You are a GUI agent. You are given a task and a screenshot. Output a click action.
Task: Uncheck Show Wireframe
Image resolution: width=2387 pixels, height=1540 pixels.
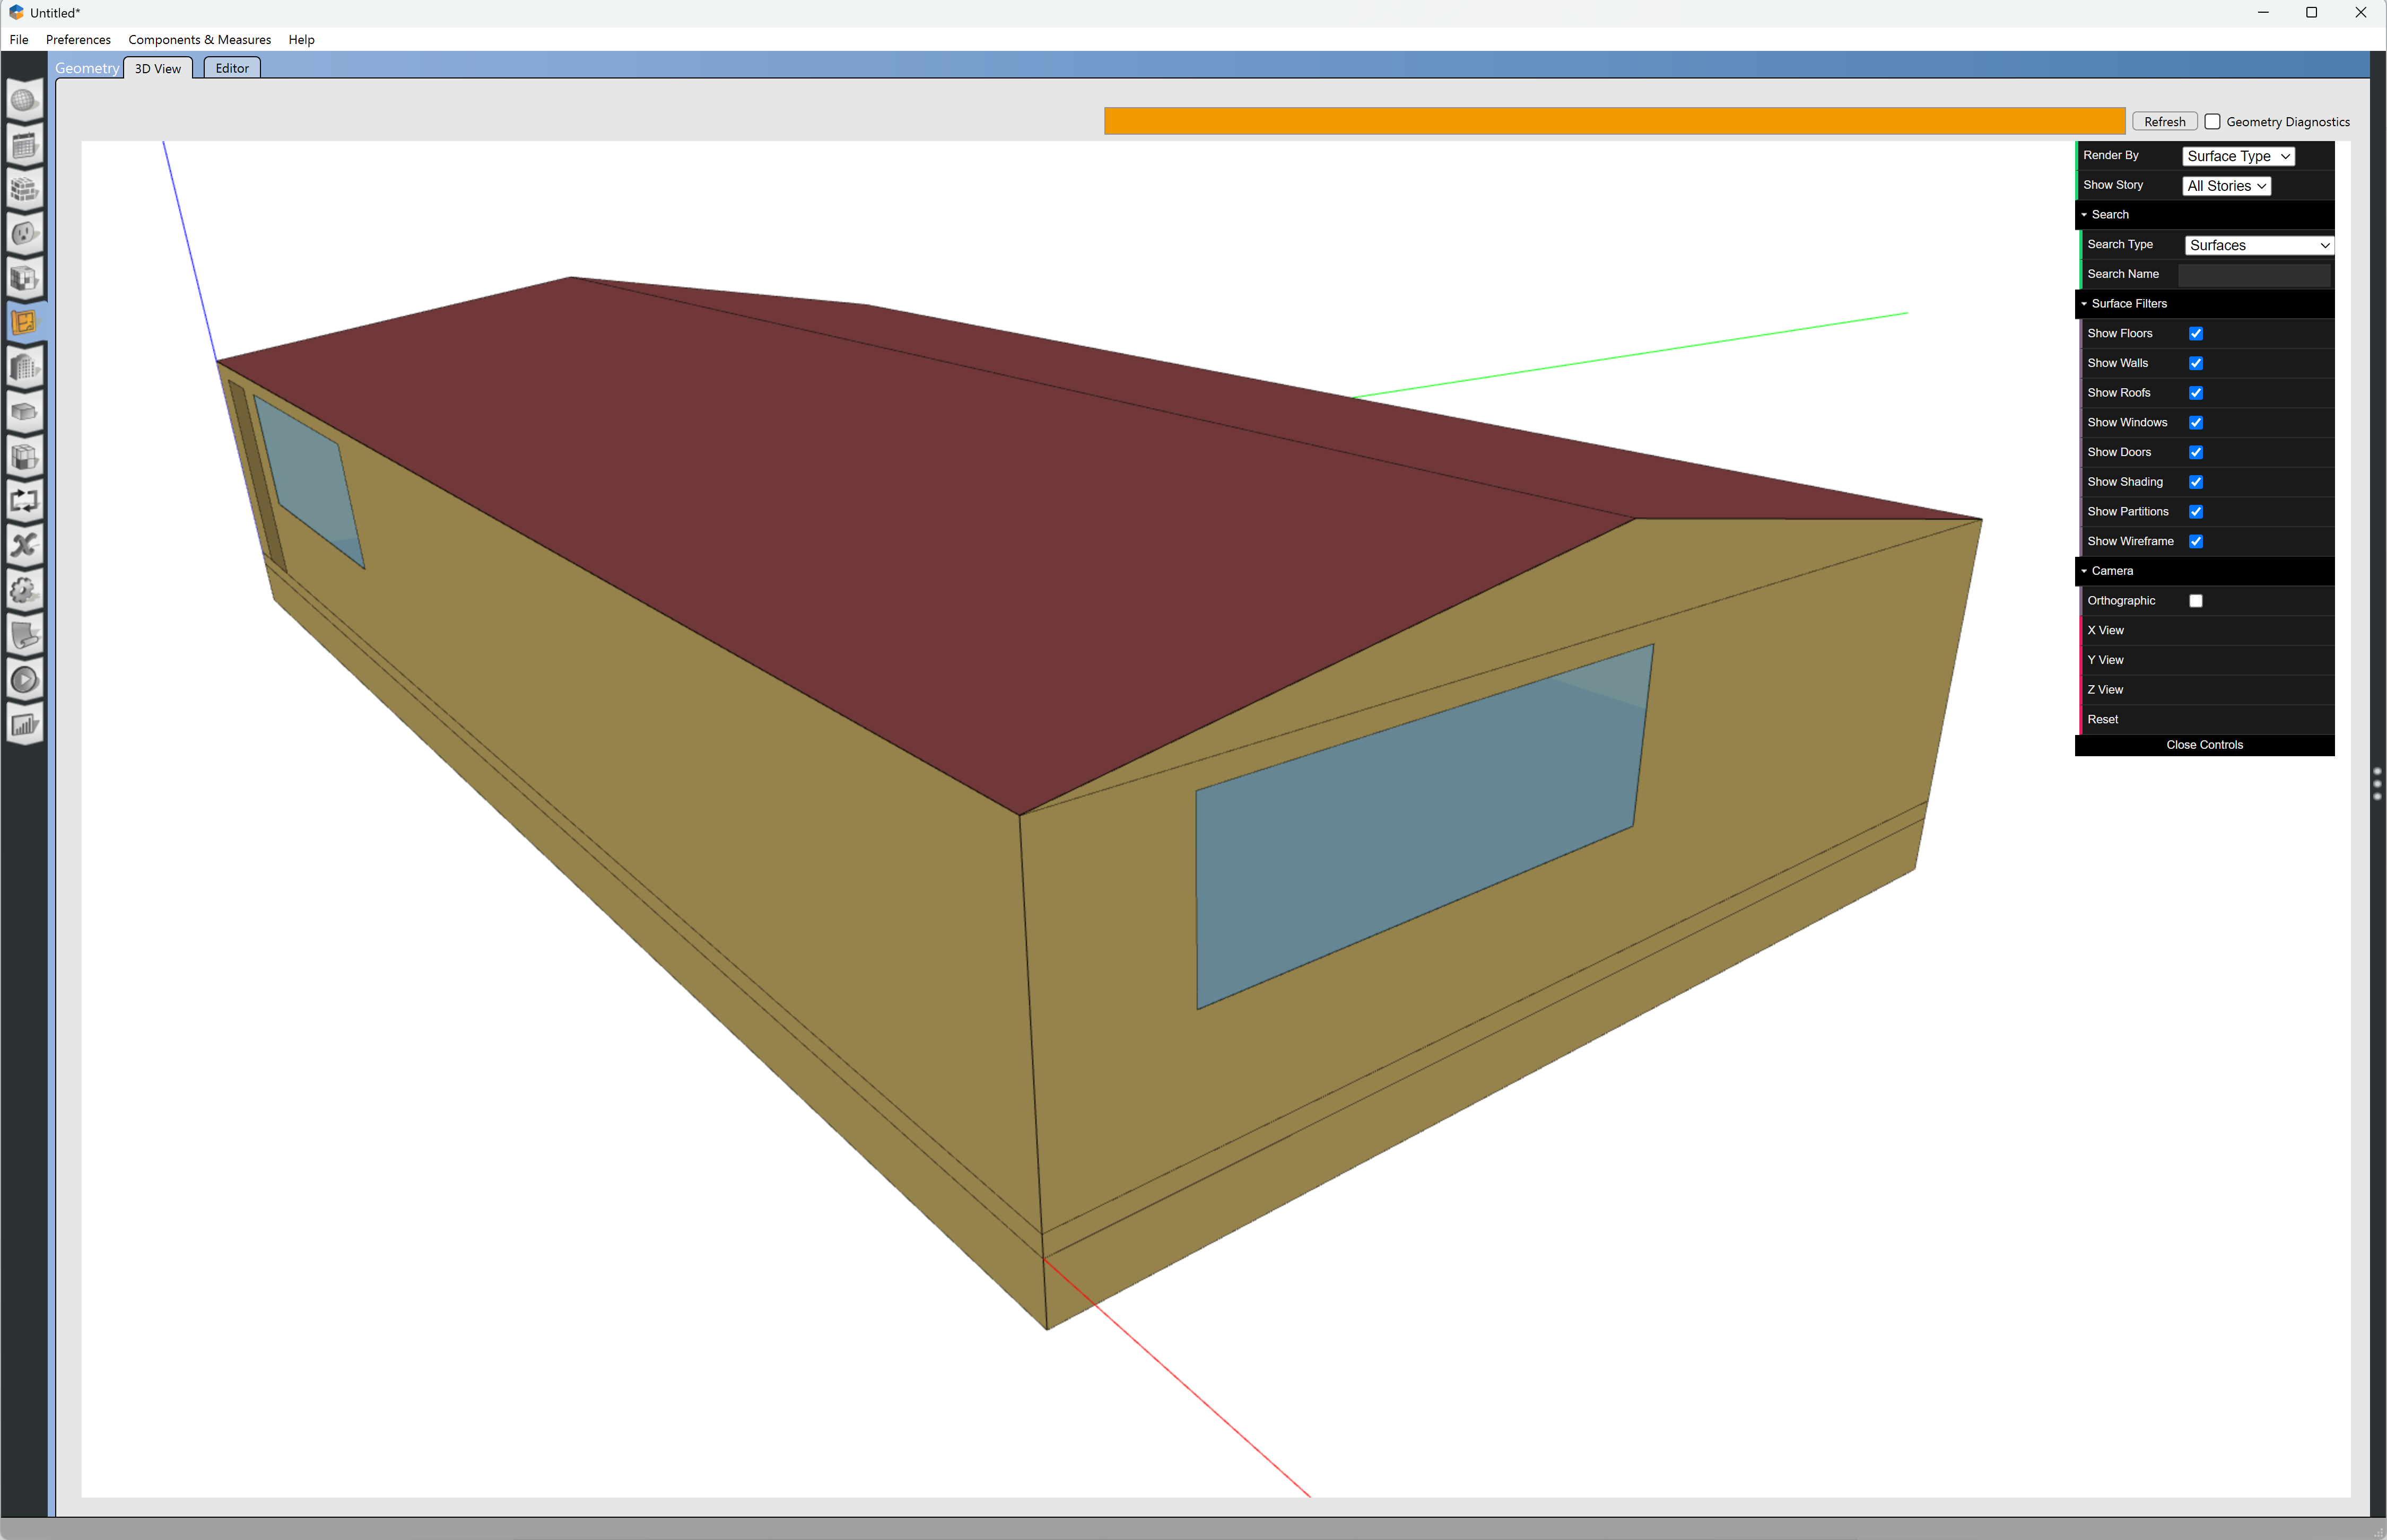(x=2196, y=541)
